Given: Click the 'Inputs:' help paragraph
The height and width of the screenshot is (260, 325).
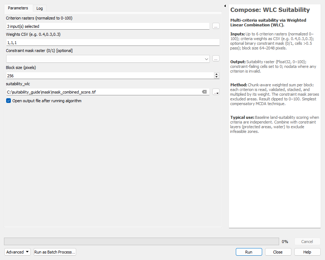Looking at the screenshot, I should [x=272, y=41].
